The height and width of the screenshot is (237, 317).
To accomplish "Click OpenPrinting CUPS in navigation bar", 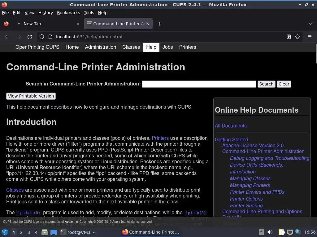I will click(37, 47).
